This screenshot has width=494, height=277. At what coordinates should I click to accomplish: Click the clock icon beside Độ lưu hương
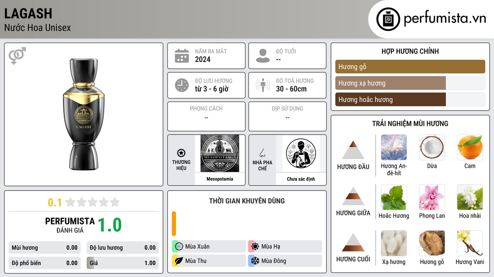point(182,85)
